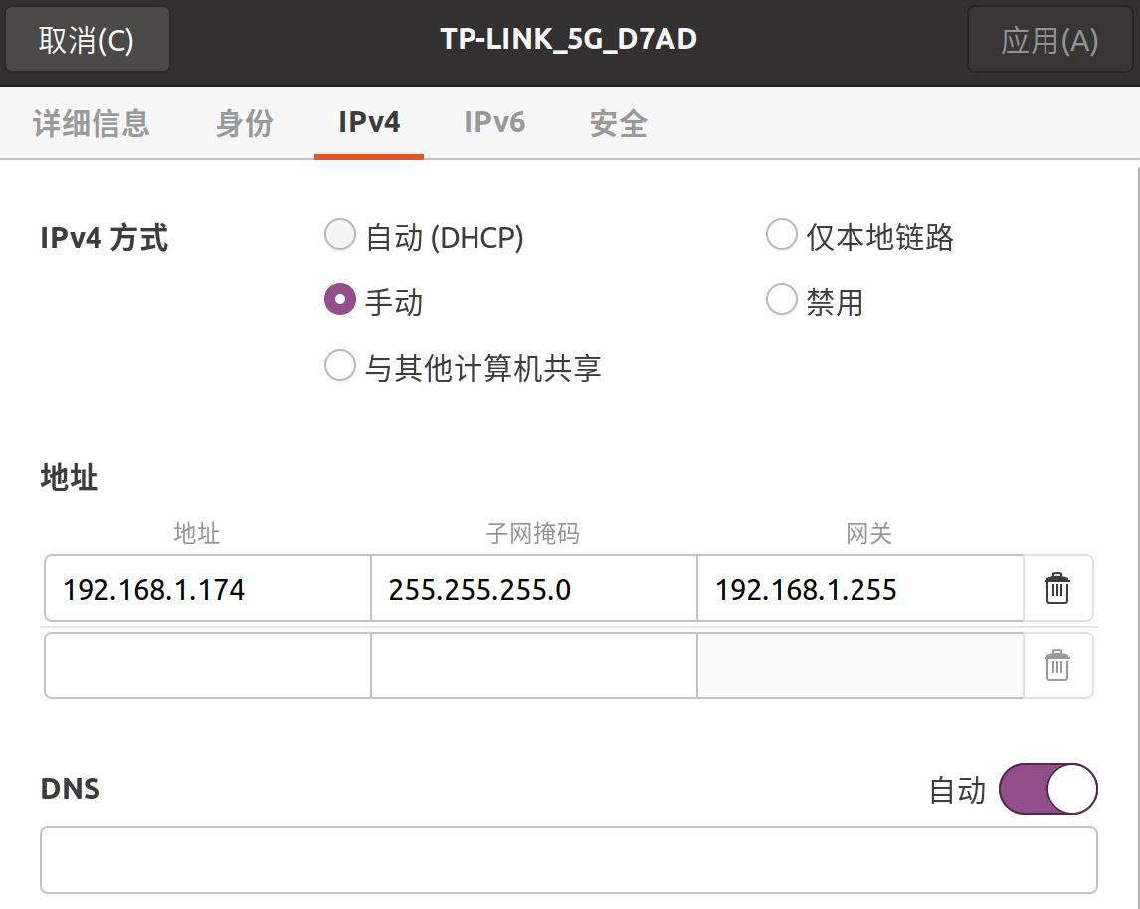Click the 子网掩码 column header
The width and height of the screenshot is (1140, 909).
pos(533,533)
